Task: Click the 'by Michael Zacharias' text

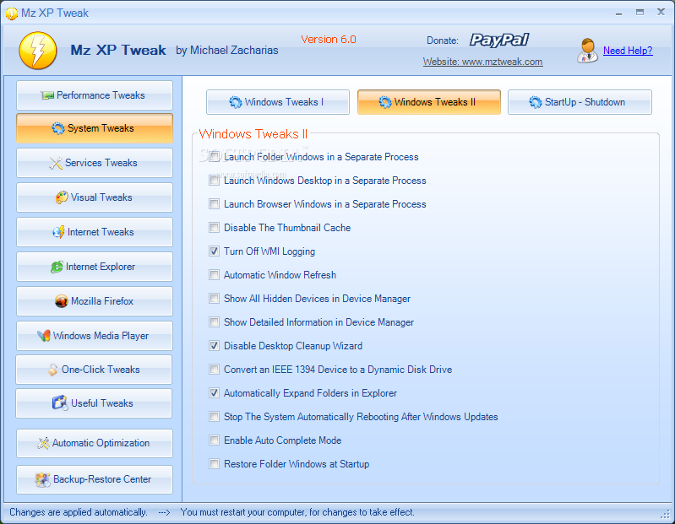Action: pyautogui.click(x=227, y=51)
